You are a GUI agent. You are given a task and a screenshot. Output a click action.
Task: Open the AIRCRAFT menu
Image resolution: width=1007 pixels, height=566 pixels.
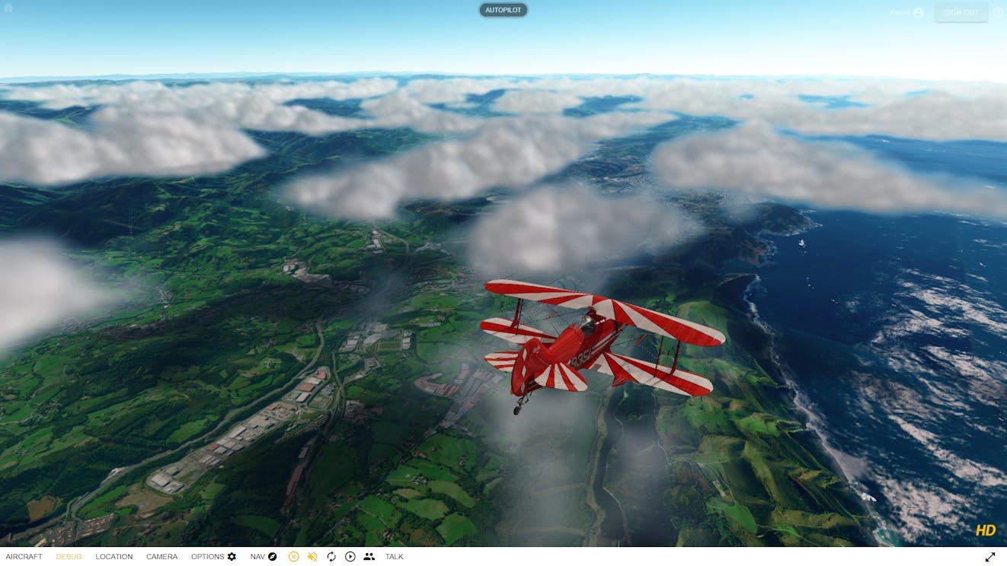(x=24, y=556)
